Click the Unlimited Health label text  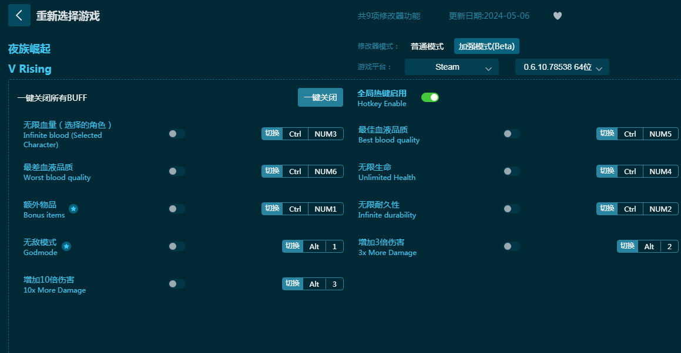click(x=387, y=177)
